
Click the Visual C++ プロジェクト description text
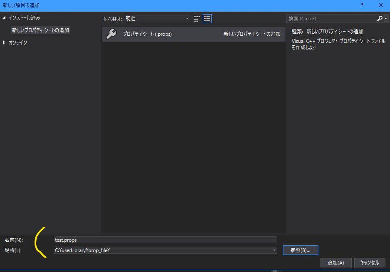[338, 44]
